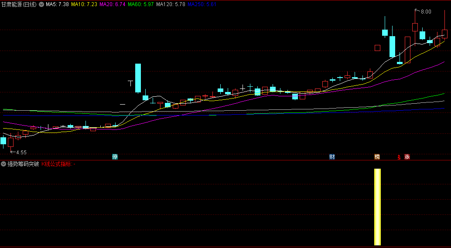Click the 涨 (limit-up) marker icon
The width and height of the screenshot is (451, 248).
[x=407, y=157]
